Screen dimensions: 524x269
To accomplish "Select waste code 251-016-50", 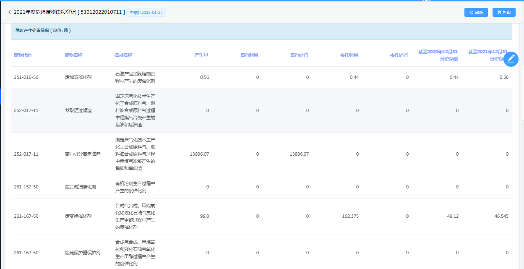I will (26, 77).
